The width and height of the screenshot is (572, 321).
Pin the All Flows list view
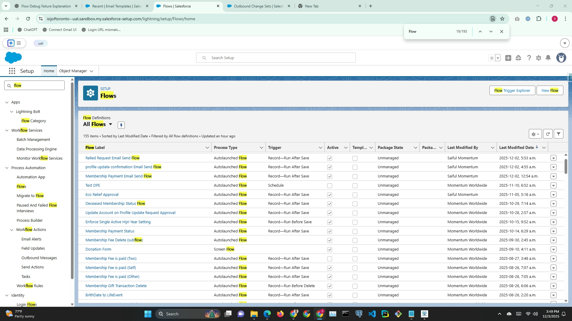(x=121, y=125)
